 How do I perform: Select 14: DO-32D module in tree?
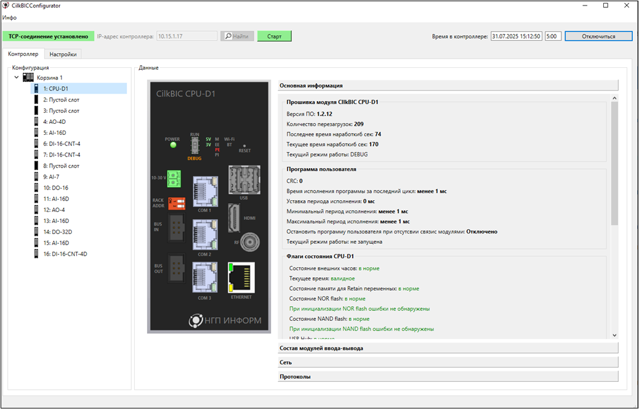(x=57, y=232)
